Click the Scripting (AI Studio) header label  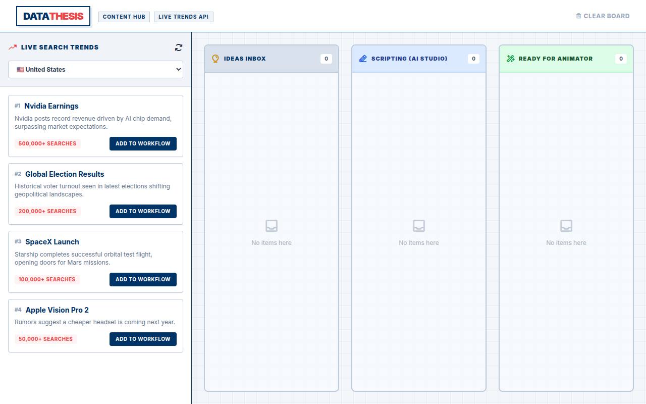point(409,59)
